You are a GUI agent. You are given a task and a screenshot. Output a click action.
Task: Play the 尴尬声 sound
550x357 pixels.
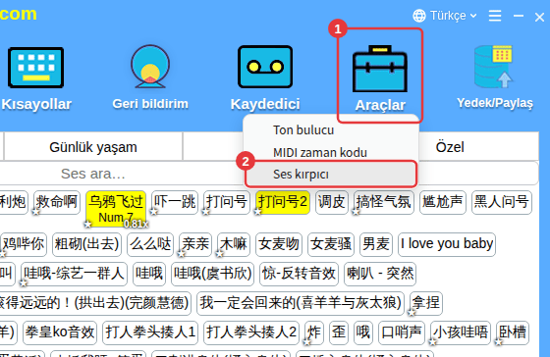443,202
